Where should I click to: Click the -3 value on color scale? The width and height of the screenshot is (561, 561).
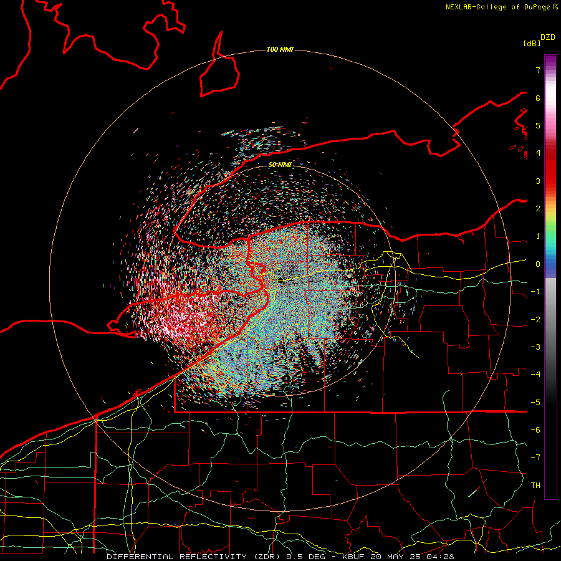535,347
